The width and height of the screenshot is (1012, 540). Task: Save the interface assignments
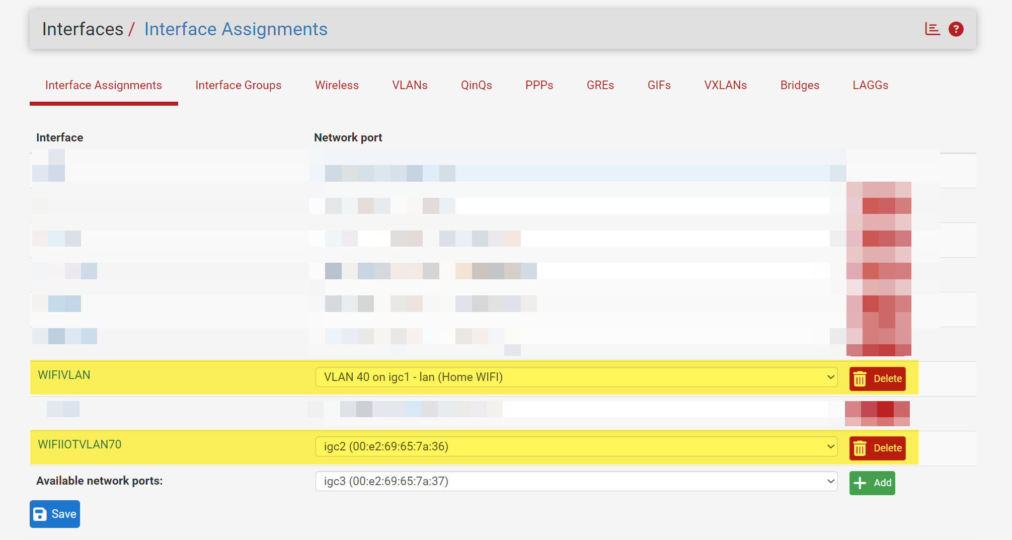pos(55,514)
